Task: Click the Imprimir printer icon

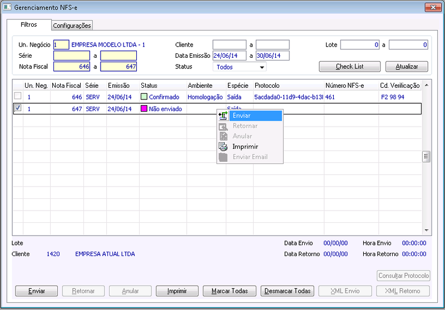Action: [x=223, y=147]
